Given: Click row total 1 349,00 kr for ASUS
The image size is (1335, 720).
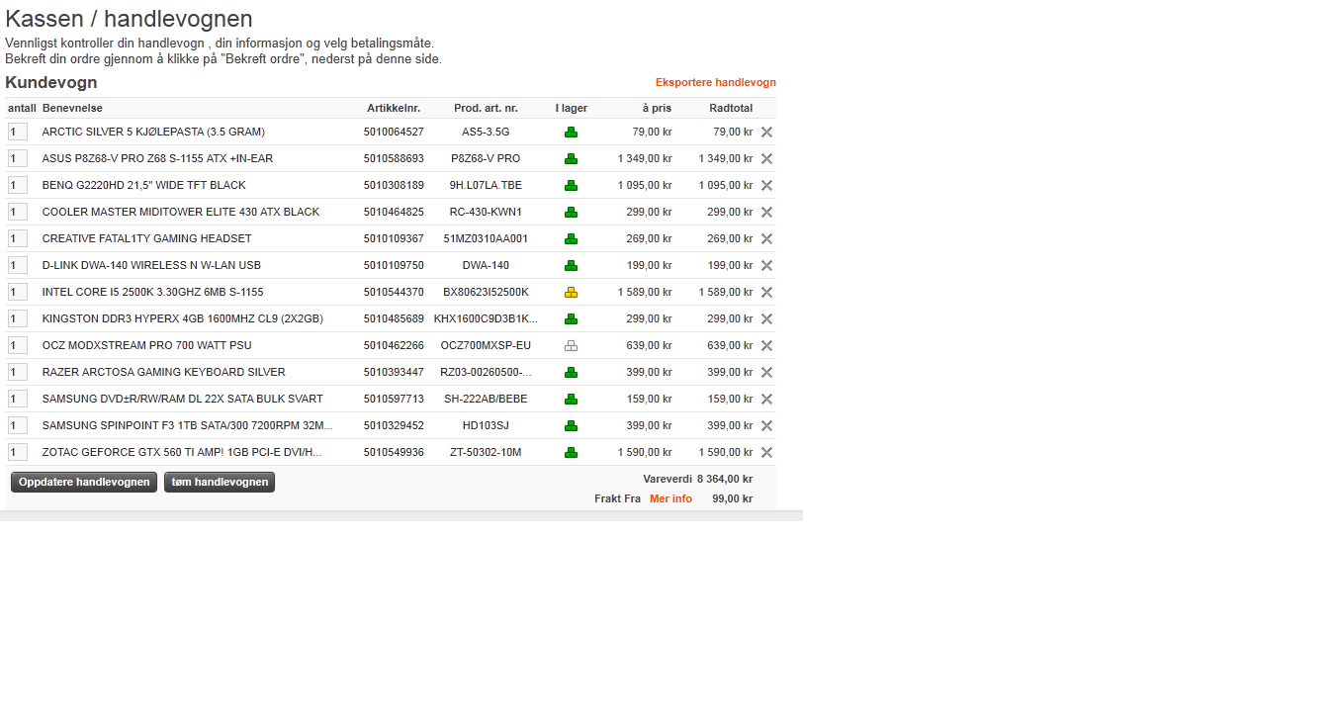Looking at the screenshot, I should (x=726, y=158).
